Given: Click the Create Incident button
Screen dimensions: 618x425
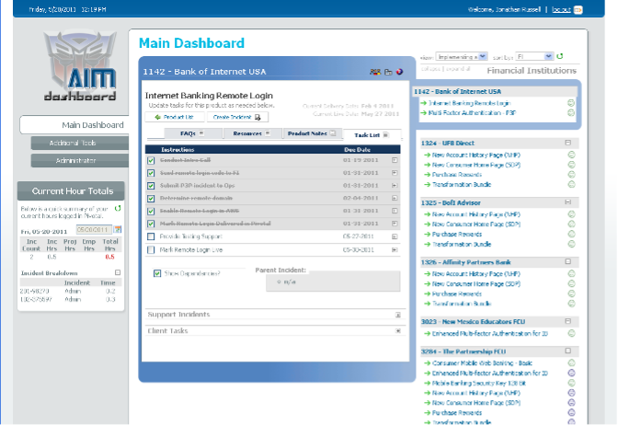Looking at the screenshot, I should (x=237, y=117).
